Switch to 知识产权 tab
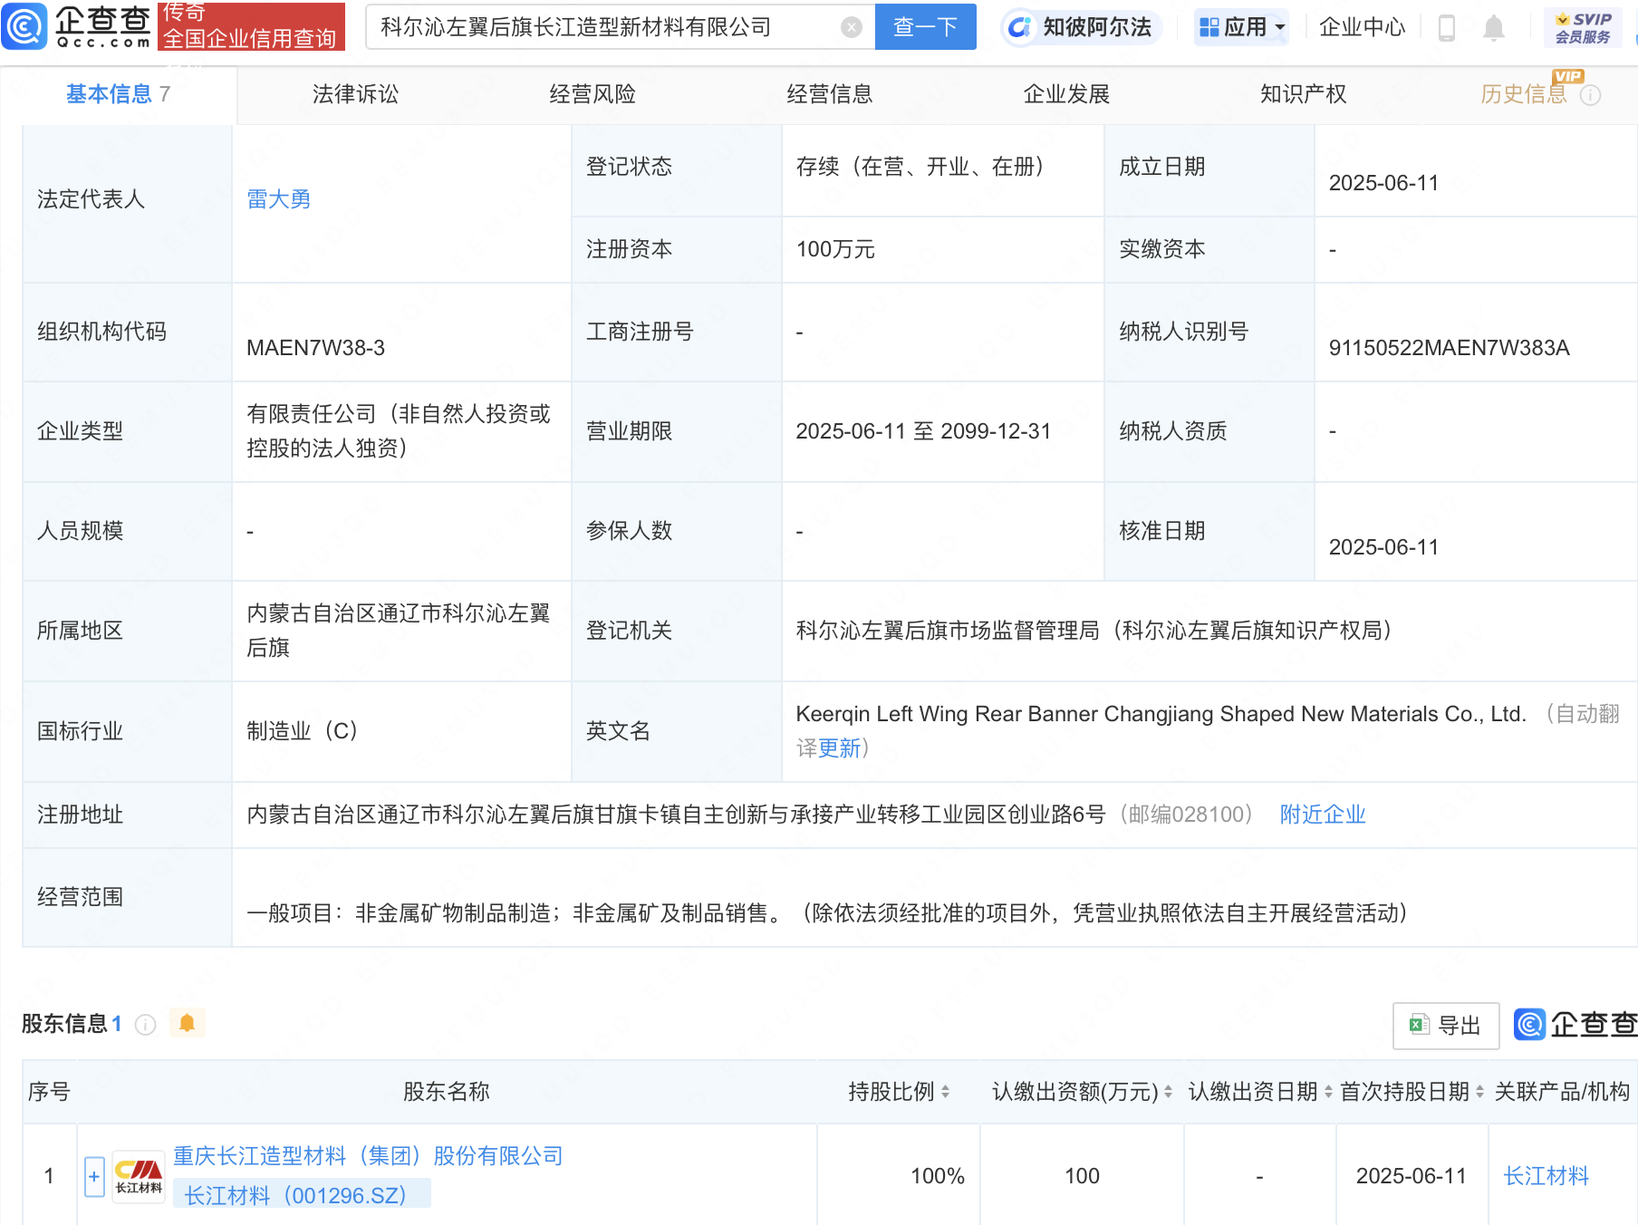The image size is (1638, 1225). click(x=1303, y=94)
